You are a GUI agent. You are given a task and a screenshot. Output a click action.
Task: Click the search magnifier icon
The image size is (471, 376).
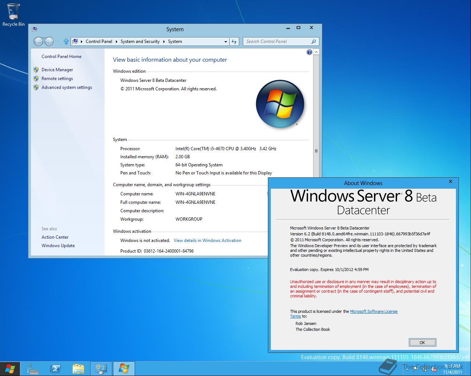point(314,41)
